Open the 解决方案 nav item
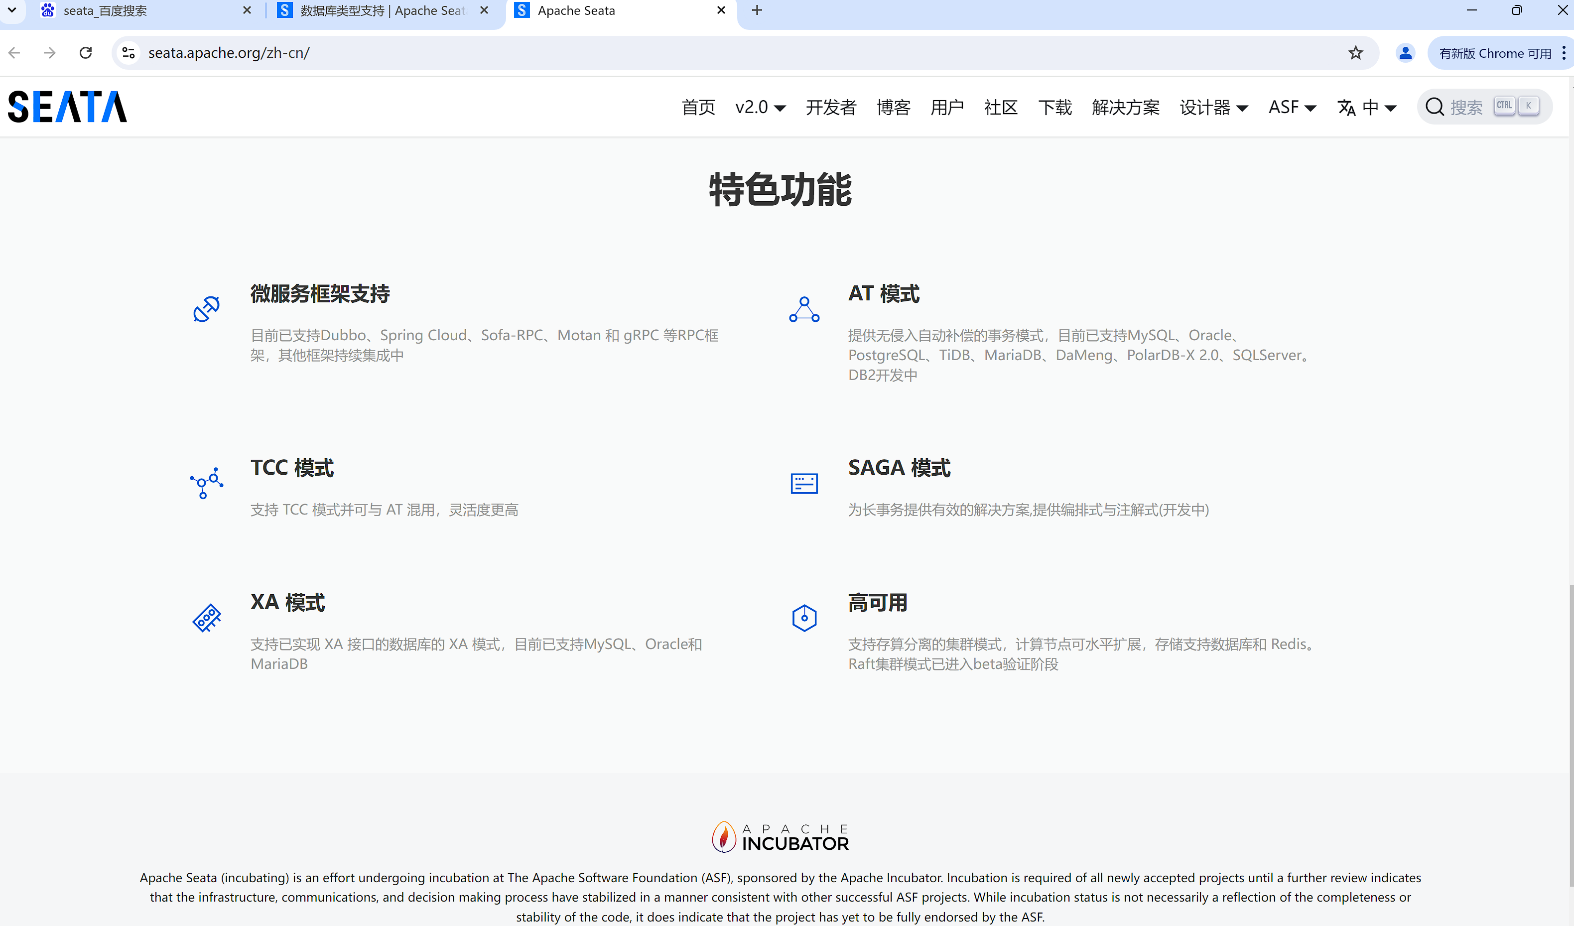This screenshot has width=1574, height=926. pyautogui.click(x=1126, y=108)
